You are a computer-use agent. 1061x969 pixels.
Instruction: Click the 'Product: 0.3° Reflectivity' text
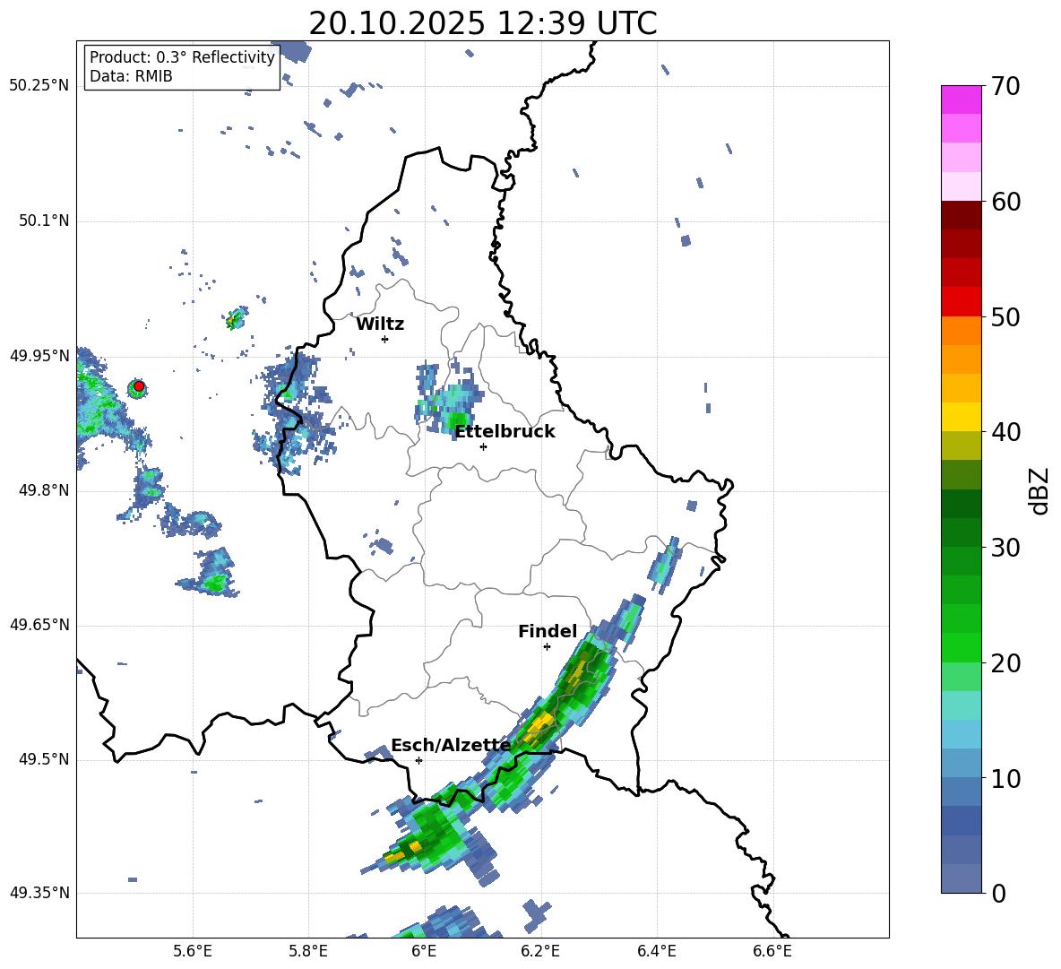coord(182,57)
